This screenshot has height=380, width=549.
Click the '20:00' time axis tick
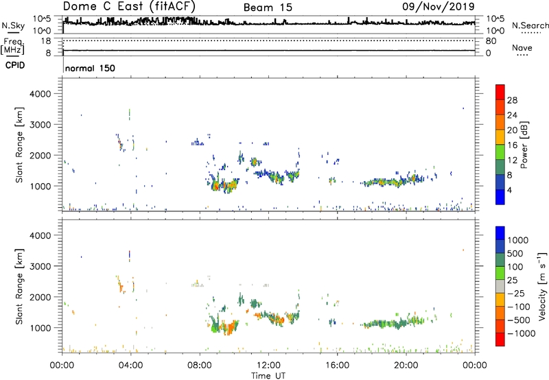coord(406,366)
